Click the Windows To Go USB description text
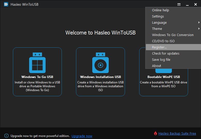This screenshot has height=139, width=201. point(37,86)
